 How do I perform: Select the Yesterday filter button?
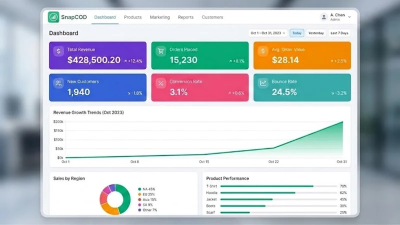[316, 33]
